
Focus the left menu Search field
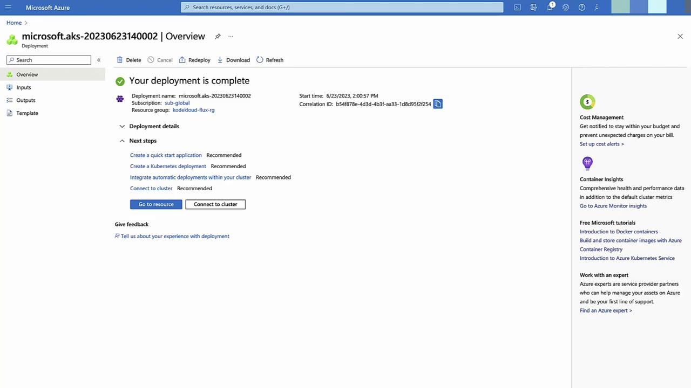[x=49, y=60]
